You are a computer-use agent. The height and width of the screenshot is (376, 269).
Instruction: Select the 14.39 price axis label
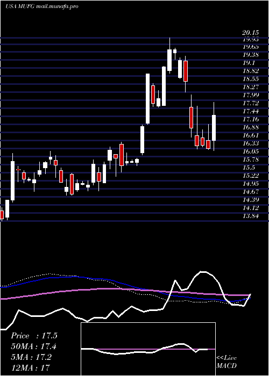click(251, 200)
